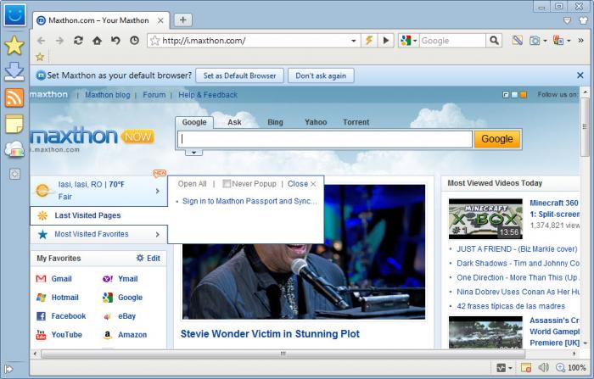Click Don't ask again button
This screenshot has height=379, width=594.
click(x=321, y=75)
